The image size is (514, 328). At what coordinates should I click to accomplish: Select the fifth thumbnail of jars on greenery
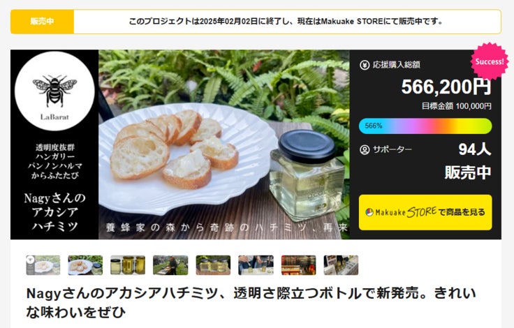coord(213,265)
